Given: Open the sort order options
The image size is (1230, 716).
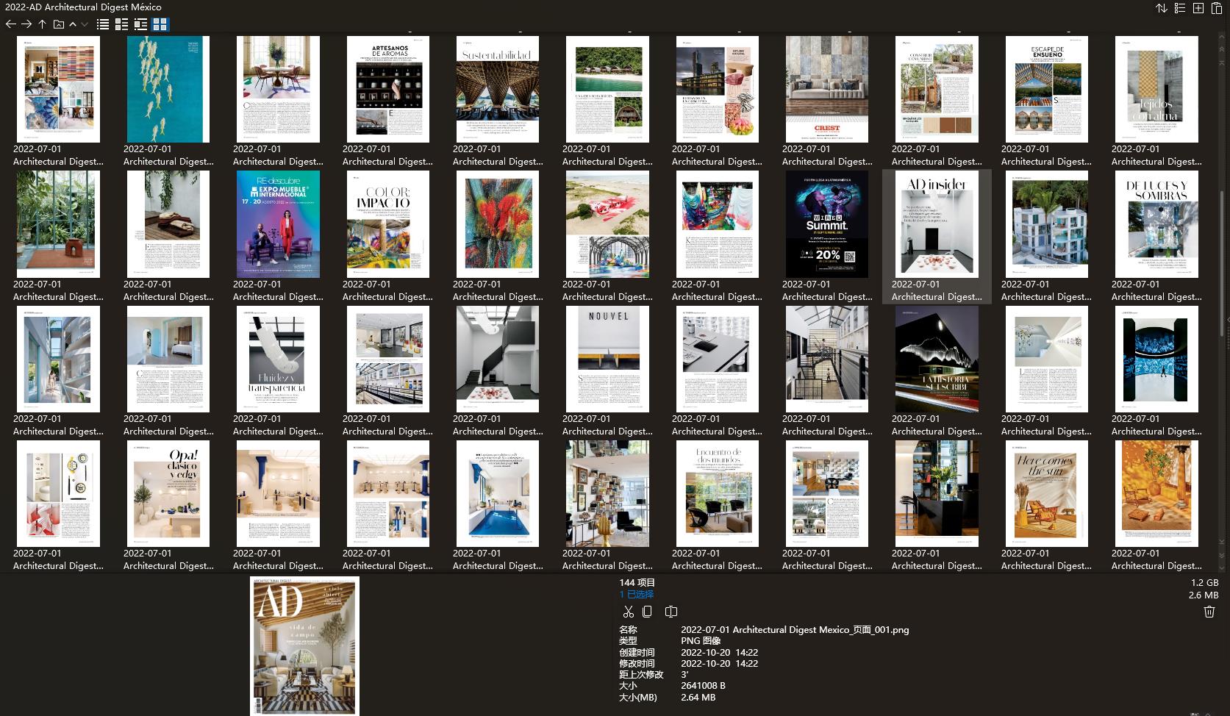Looking at the screenshot, I should point(1162,8).
